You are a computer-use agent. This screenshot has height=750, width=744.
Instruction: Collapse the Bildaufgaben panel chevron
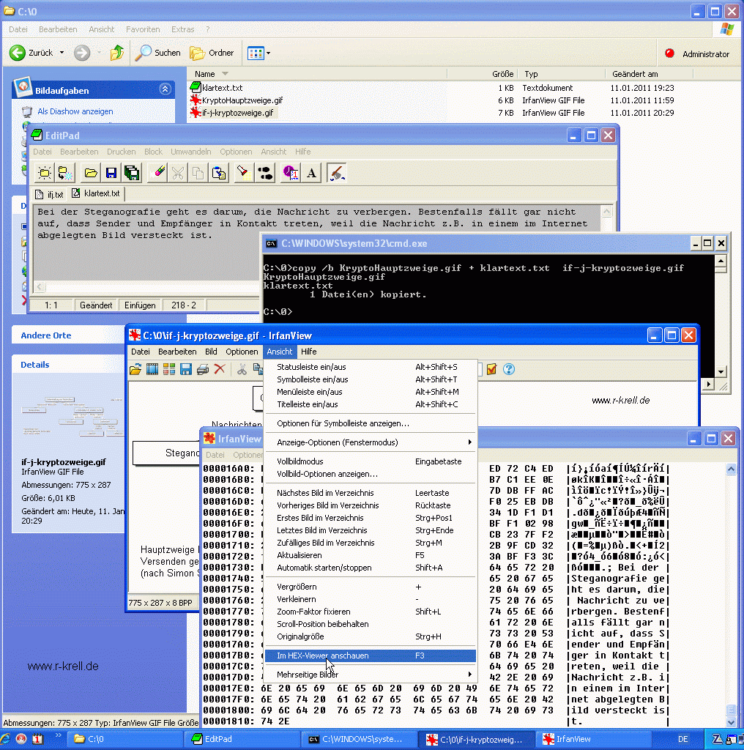(x=165, y=89)
